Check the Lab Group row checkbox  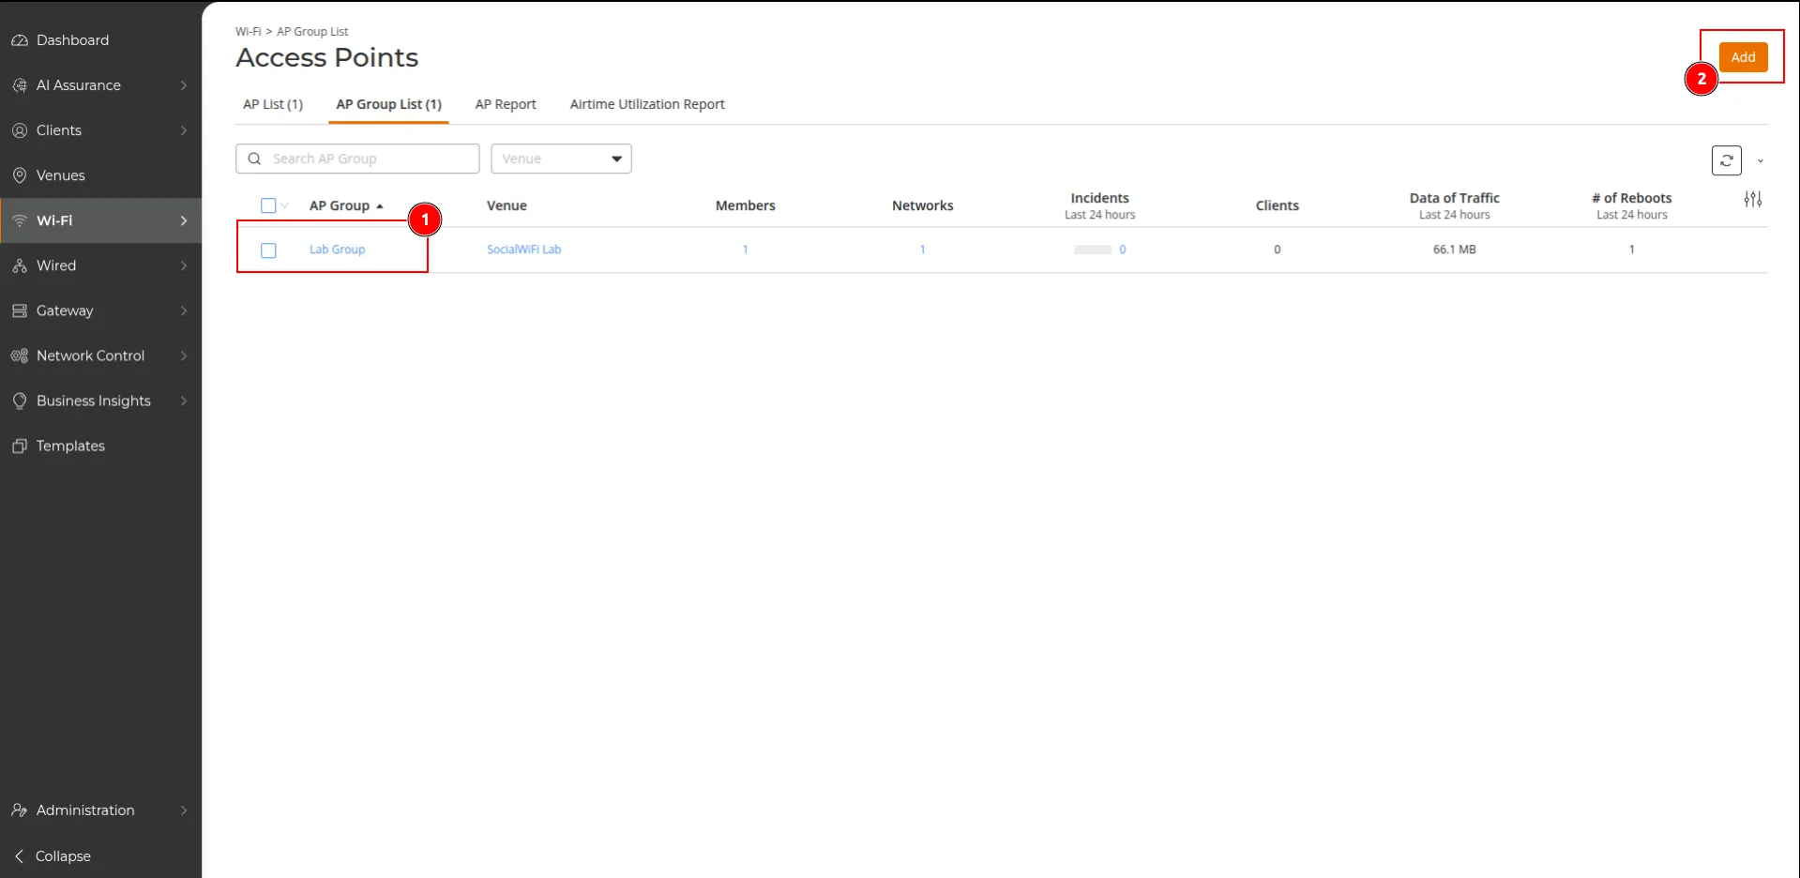point(268,250)
